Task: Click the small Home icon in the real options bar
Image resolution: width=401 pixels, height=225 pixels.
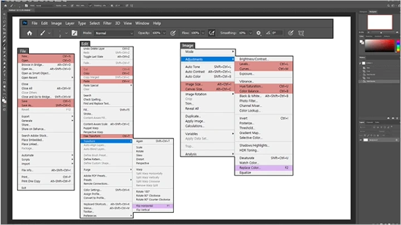Action: [x=6, y=6]
